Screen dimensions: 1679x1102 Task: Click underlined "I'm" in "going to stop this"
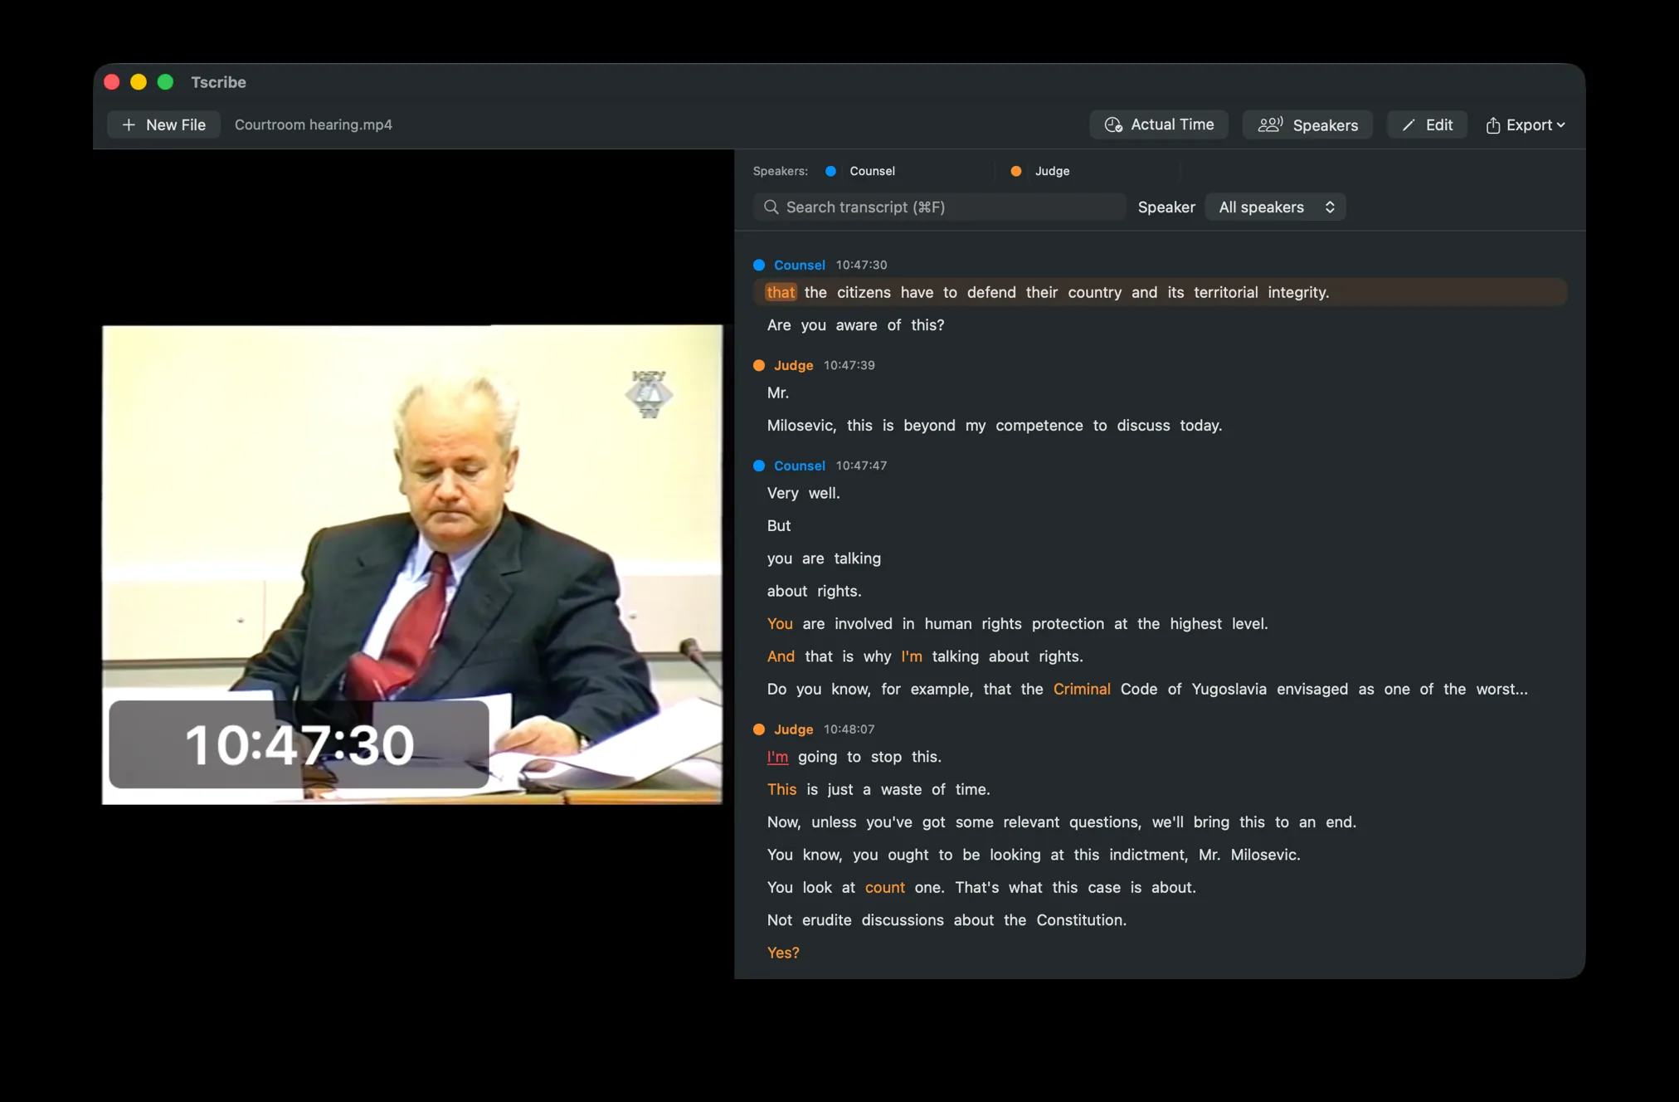777,757
